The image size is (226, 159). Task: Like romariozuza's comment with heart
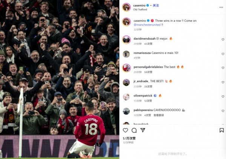pyautogui.click(x=223, y=54)
